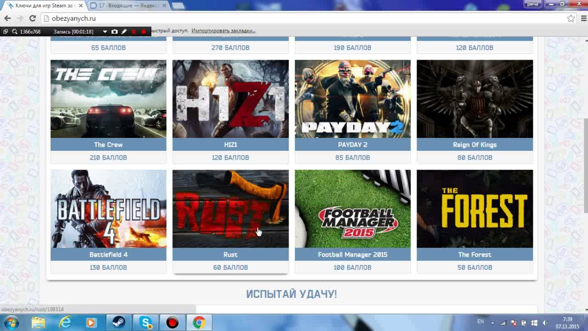The height and width of the screenshot is (331, 588).
Task: Open Windows Explorer from taskbar
Action: (39, 323)
